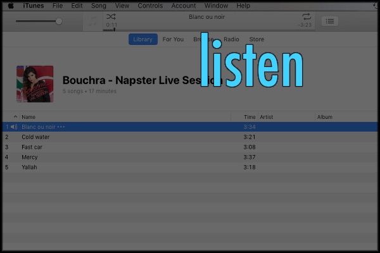Click the Bouchra album cover thumbnail

pos(35,84)
